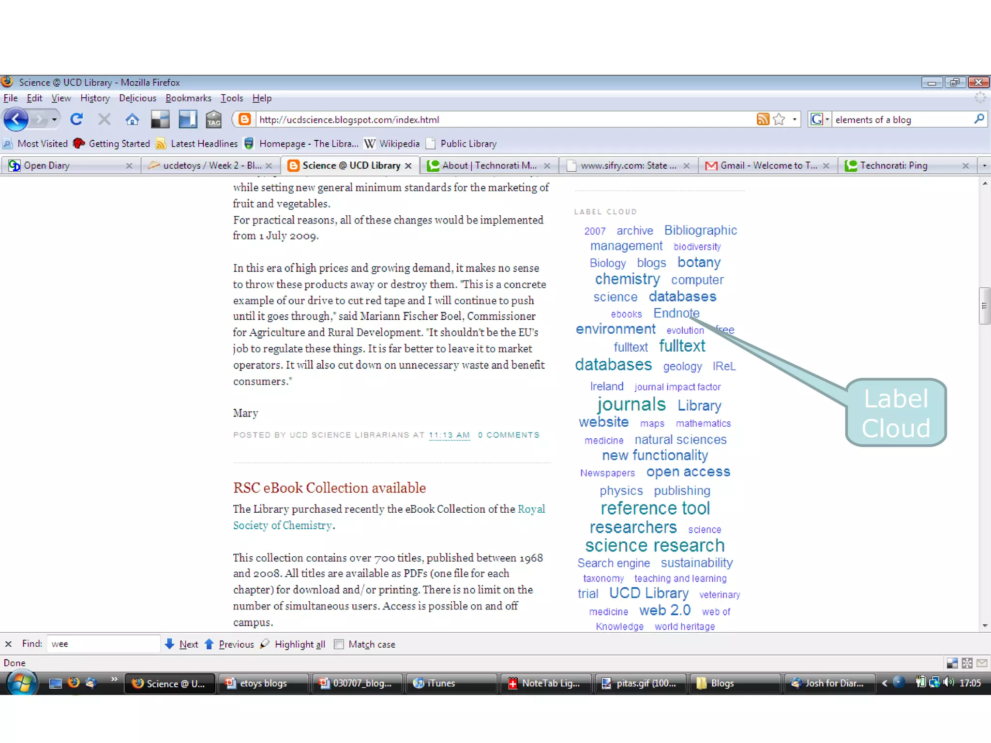Image resolution: width=991 pixels, height=743 pixels.
Task: Enable the Match case checkbox
Action: pyautogui.click(x=339, y=644)
